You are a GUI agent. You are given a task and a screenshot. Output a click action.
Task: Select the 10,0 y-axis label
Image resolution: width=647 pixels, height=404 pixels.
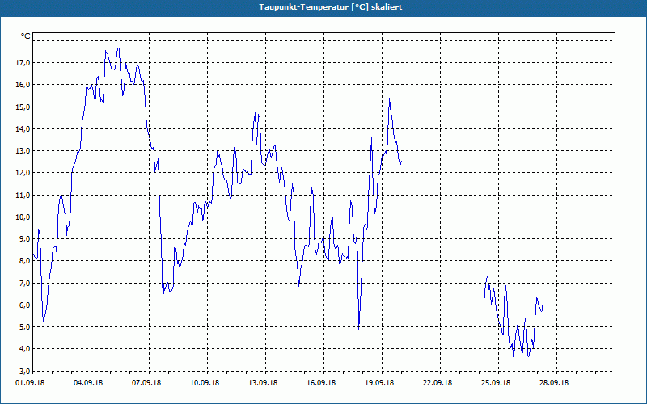(23, 217)
